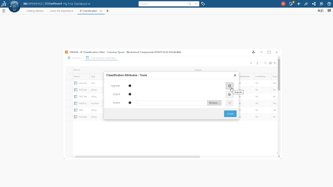Click the 3DS logo icon
This screenshot has width=333, height=187.
pyautogui.click(x=4, y=3)
